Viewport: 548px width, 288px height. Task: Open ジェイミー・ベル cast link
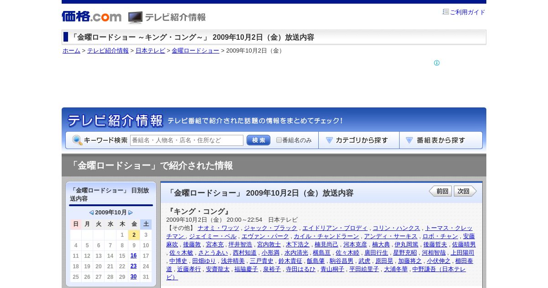[x=213, y=236]
